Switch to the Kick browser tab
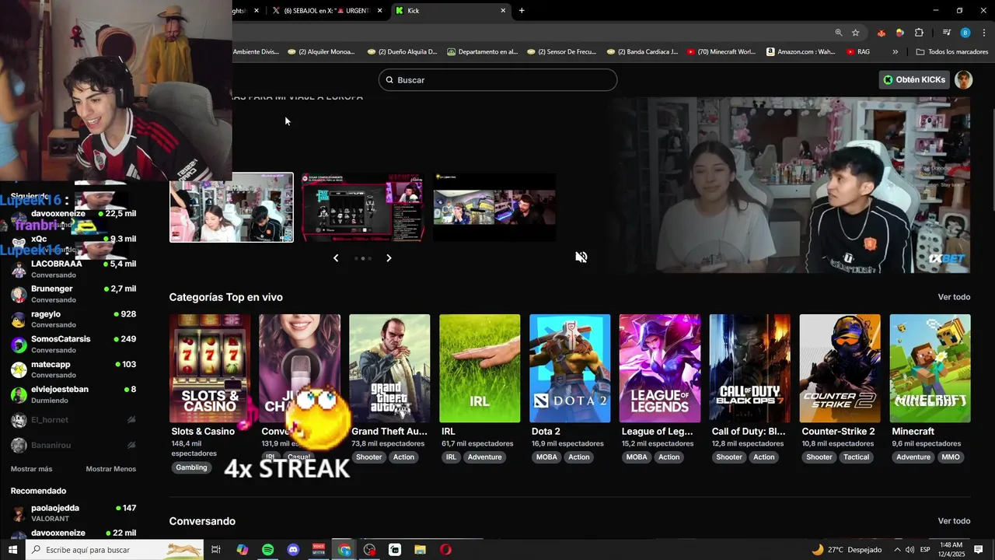 pyautogui.click(x=451, y=10)
